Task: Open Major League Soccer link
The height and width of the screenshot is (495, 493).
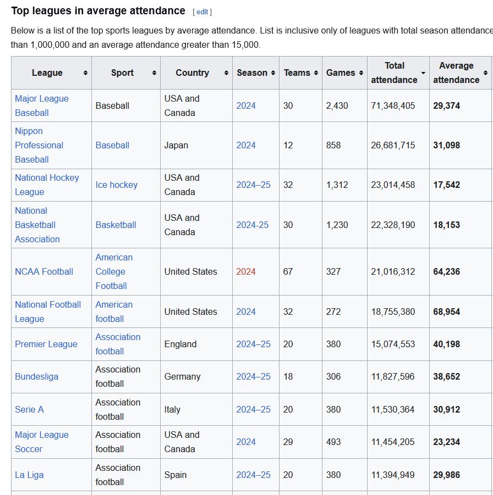Action: (42, 442)
